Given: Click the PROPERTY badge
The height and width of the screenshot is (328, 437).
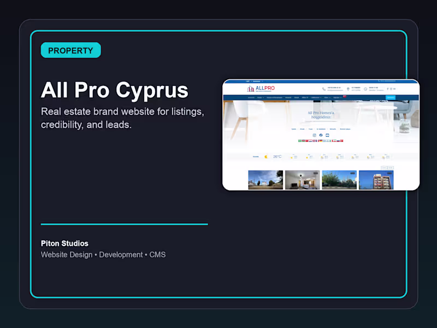Looking at the screenshot, I should pyautogui.click(x=71, y=50).
